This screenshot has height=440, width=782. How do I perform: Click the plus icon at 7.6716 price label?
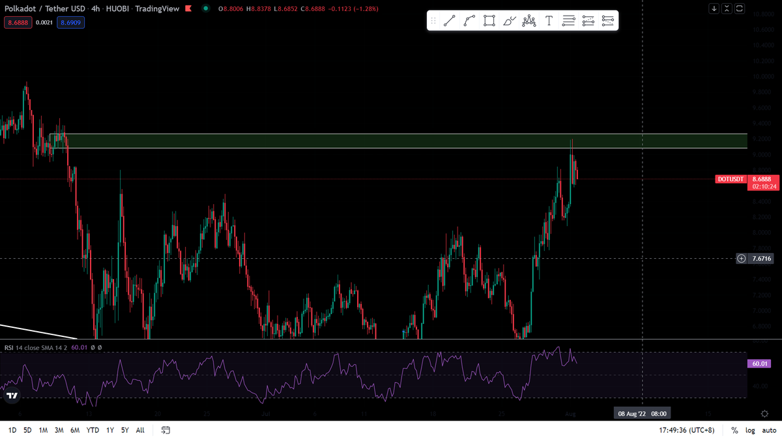742,259
